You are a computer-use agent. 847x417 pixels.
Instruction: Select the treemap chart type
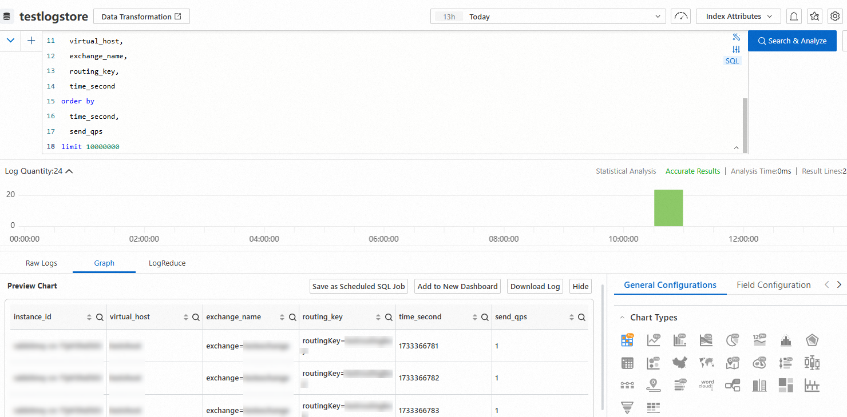click(x=786, y=386)
